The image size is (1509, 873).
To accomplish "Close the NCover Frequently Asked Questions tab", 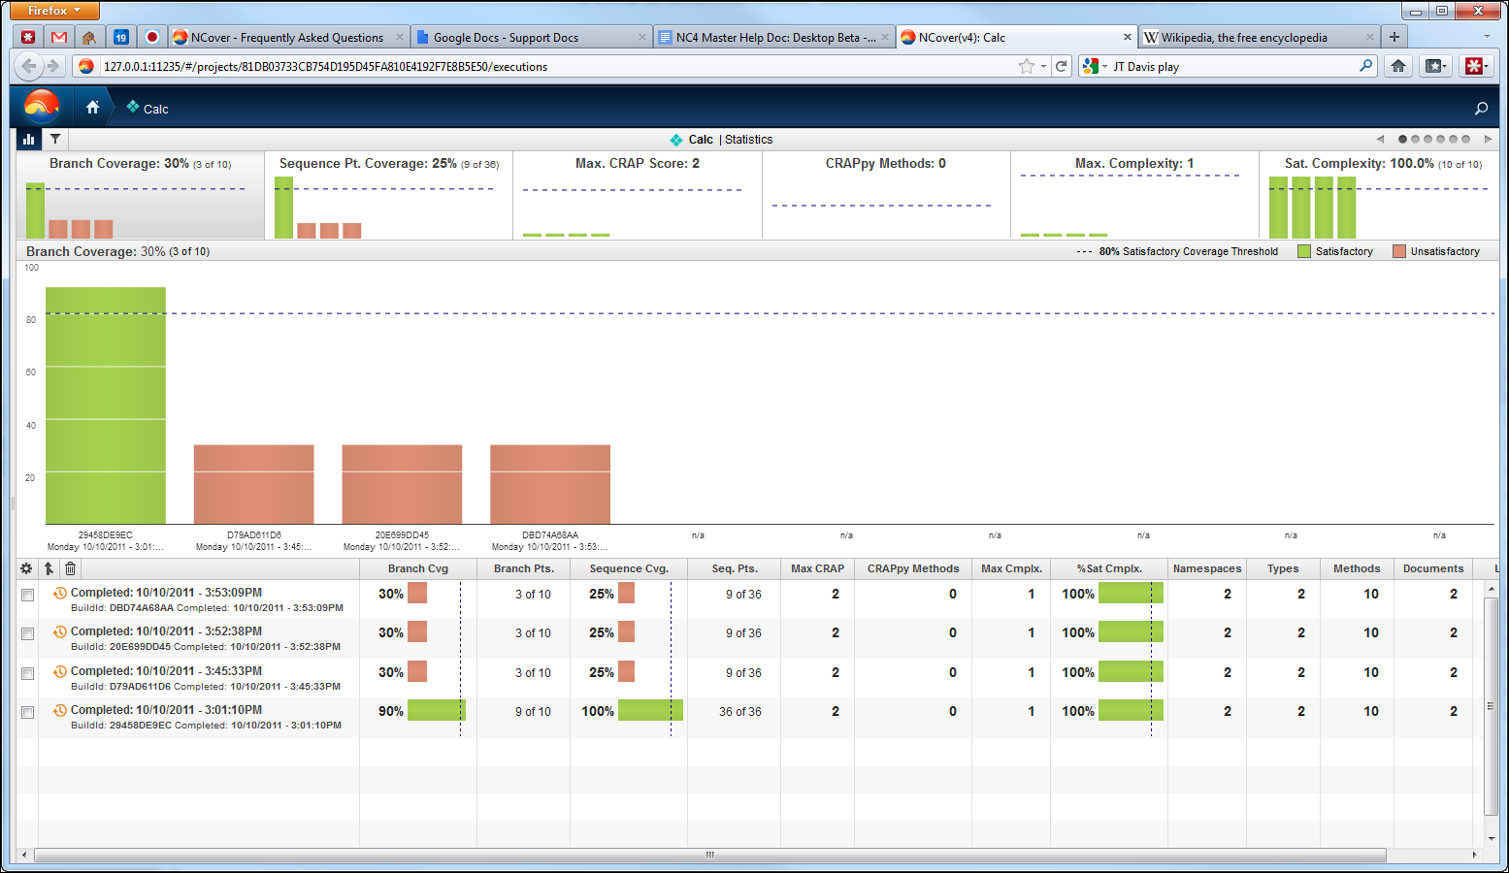I will pyautogui.click(x=399, y=37).
